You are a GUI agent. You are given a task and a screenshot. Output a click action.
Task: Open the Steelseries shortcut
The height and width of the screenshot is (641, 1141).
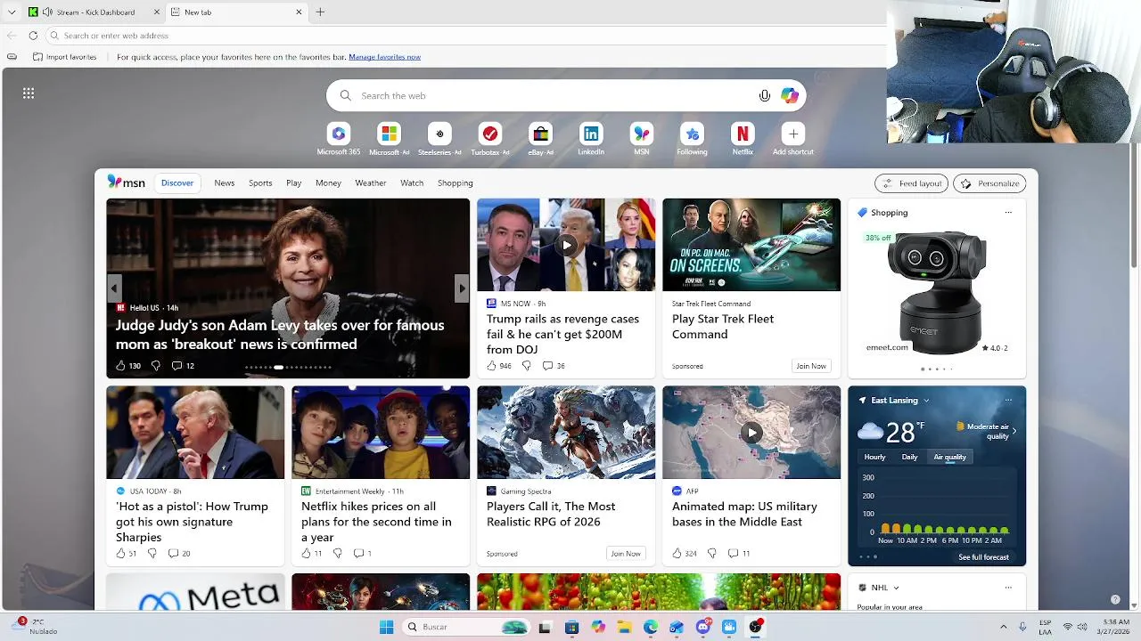click(439, 134)
